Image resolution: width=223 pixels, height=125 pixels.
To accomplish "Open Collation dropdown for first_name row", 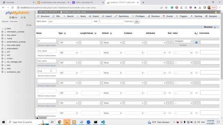I will (134, 53).
